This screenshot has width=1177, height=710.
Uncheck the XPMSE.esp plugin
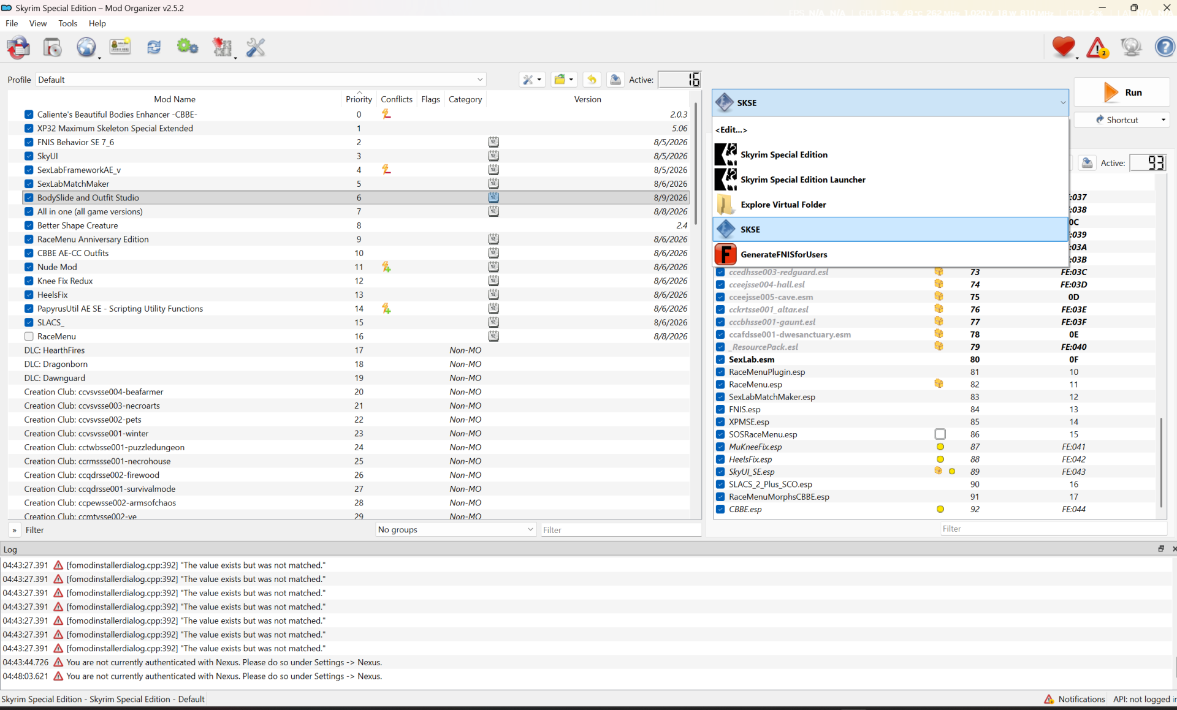[720, 422]
